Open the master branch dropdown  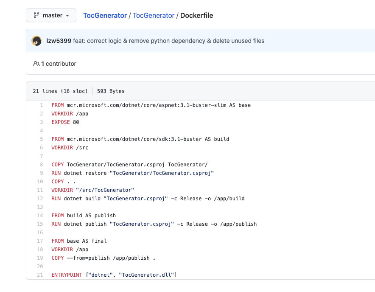(x=51, y=15)
